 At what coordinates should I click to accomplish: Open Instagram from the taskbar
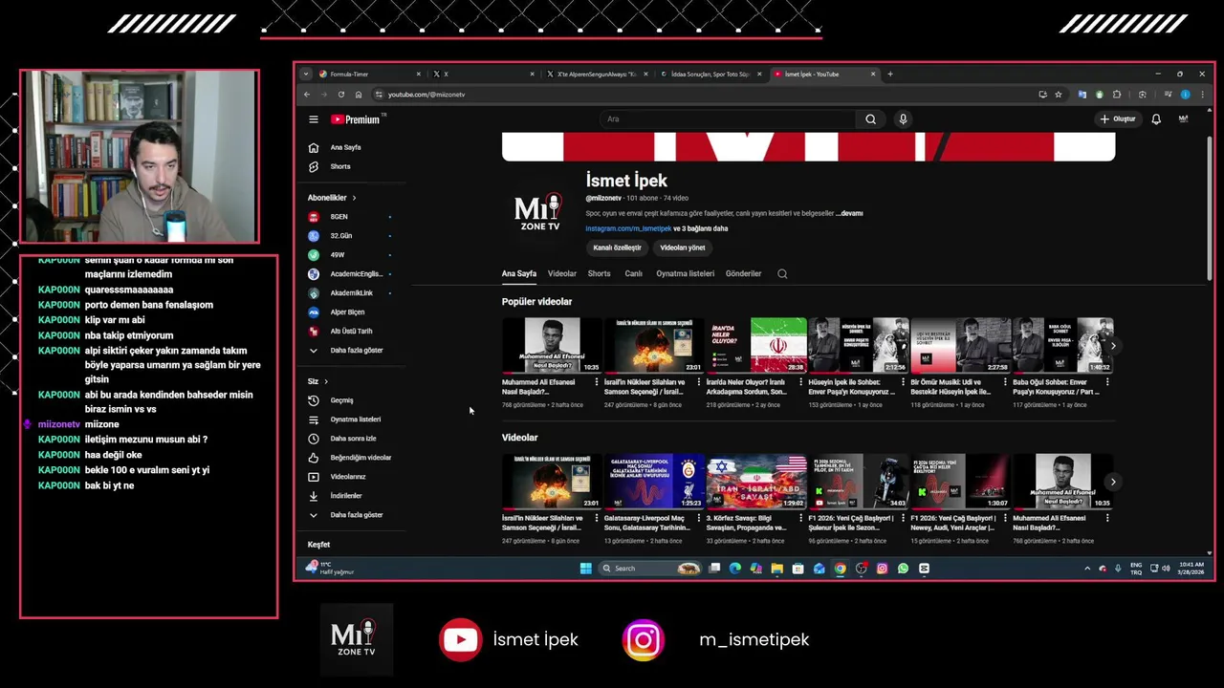click(882, 569)
